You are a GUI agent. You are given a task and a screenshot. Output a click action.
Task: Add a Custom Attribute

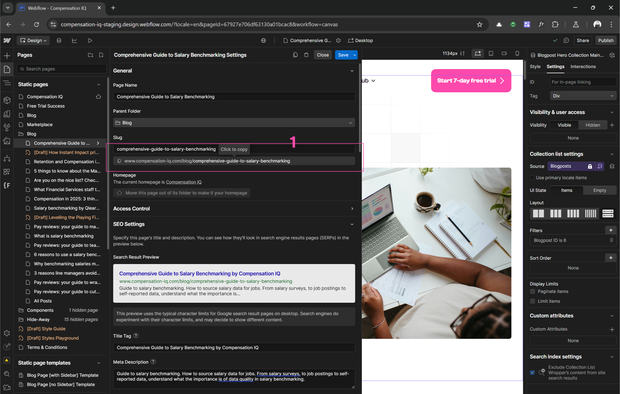(x=612, y=329)
